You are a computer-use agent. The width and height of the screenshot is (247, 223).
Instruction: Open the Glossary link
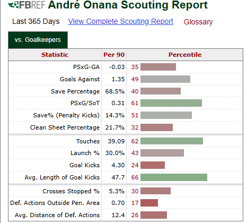(198, 22)
